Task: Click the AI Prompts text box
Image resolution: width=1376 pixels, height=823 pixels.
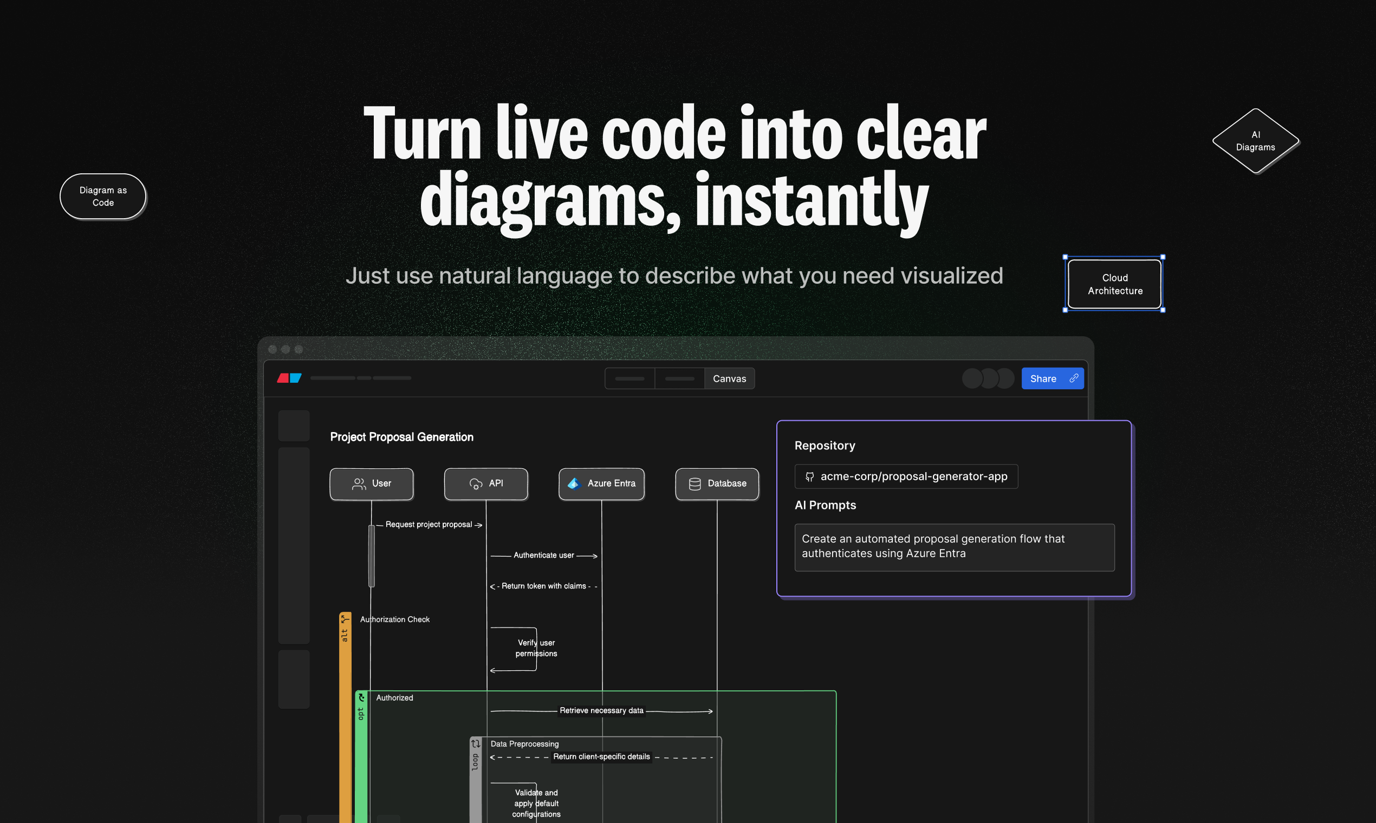Action: pos(954,547)
